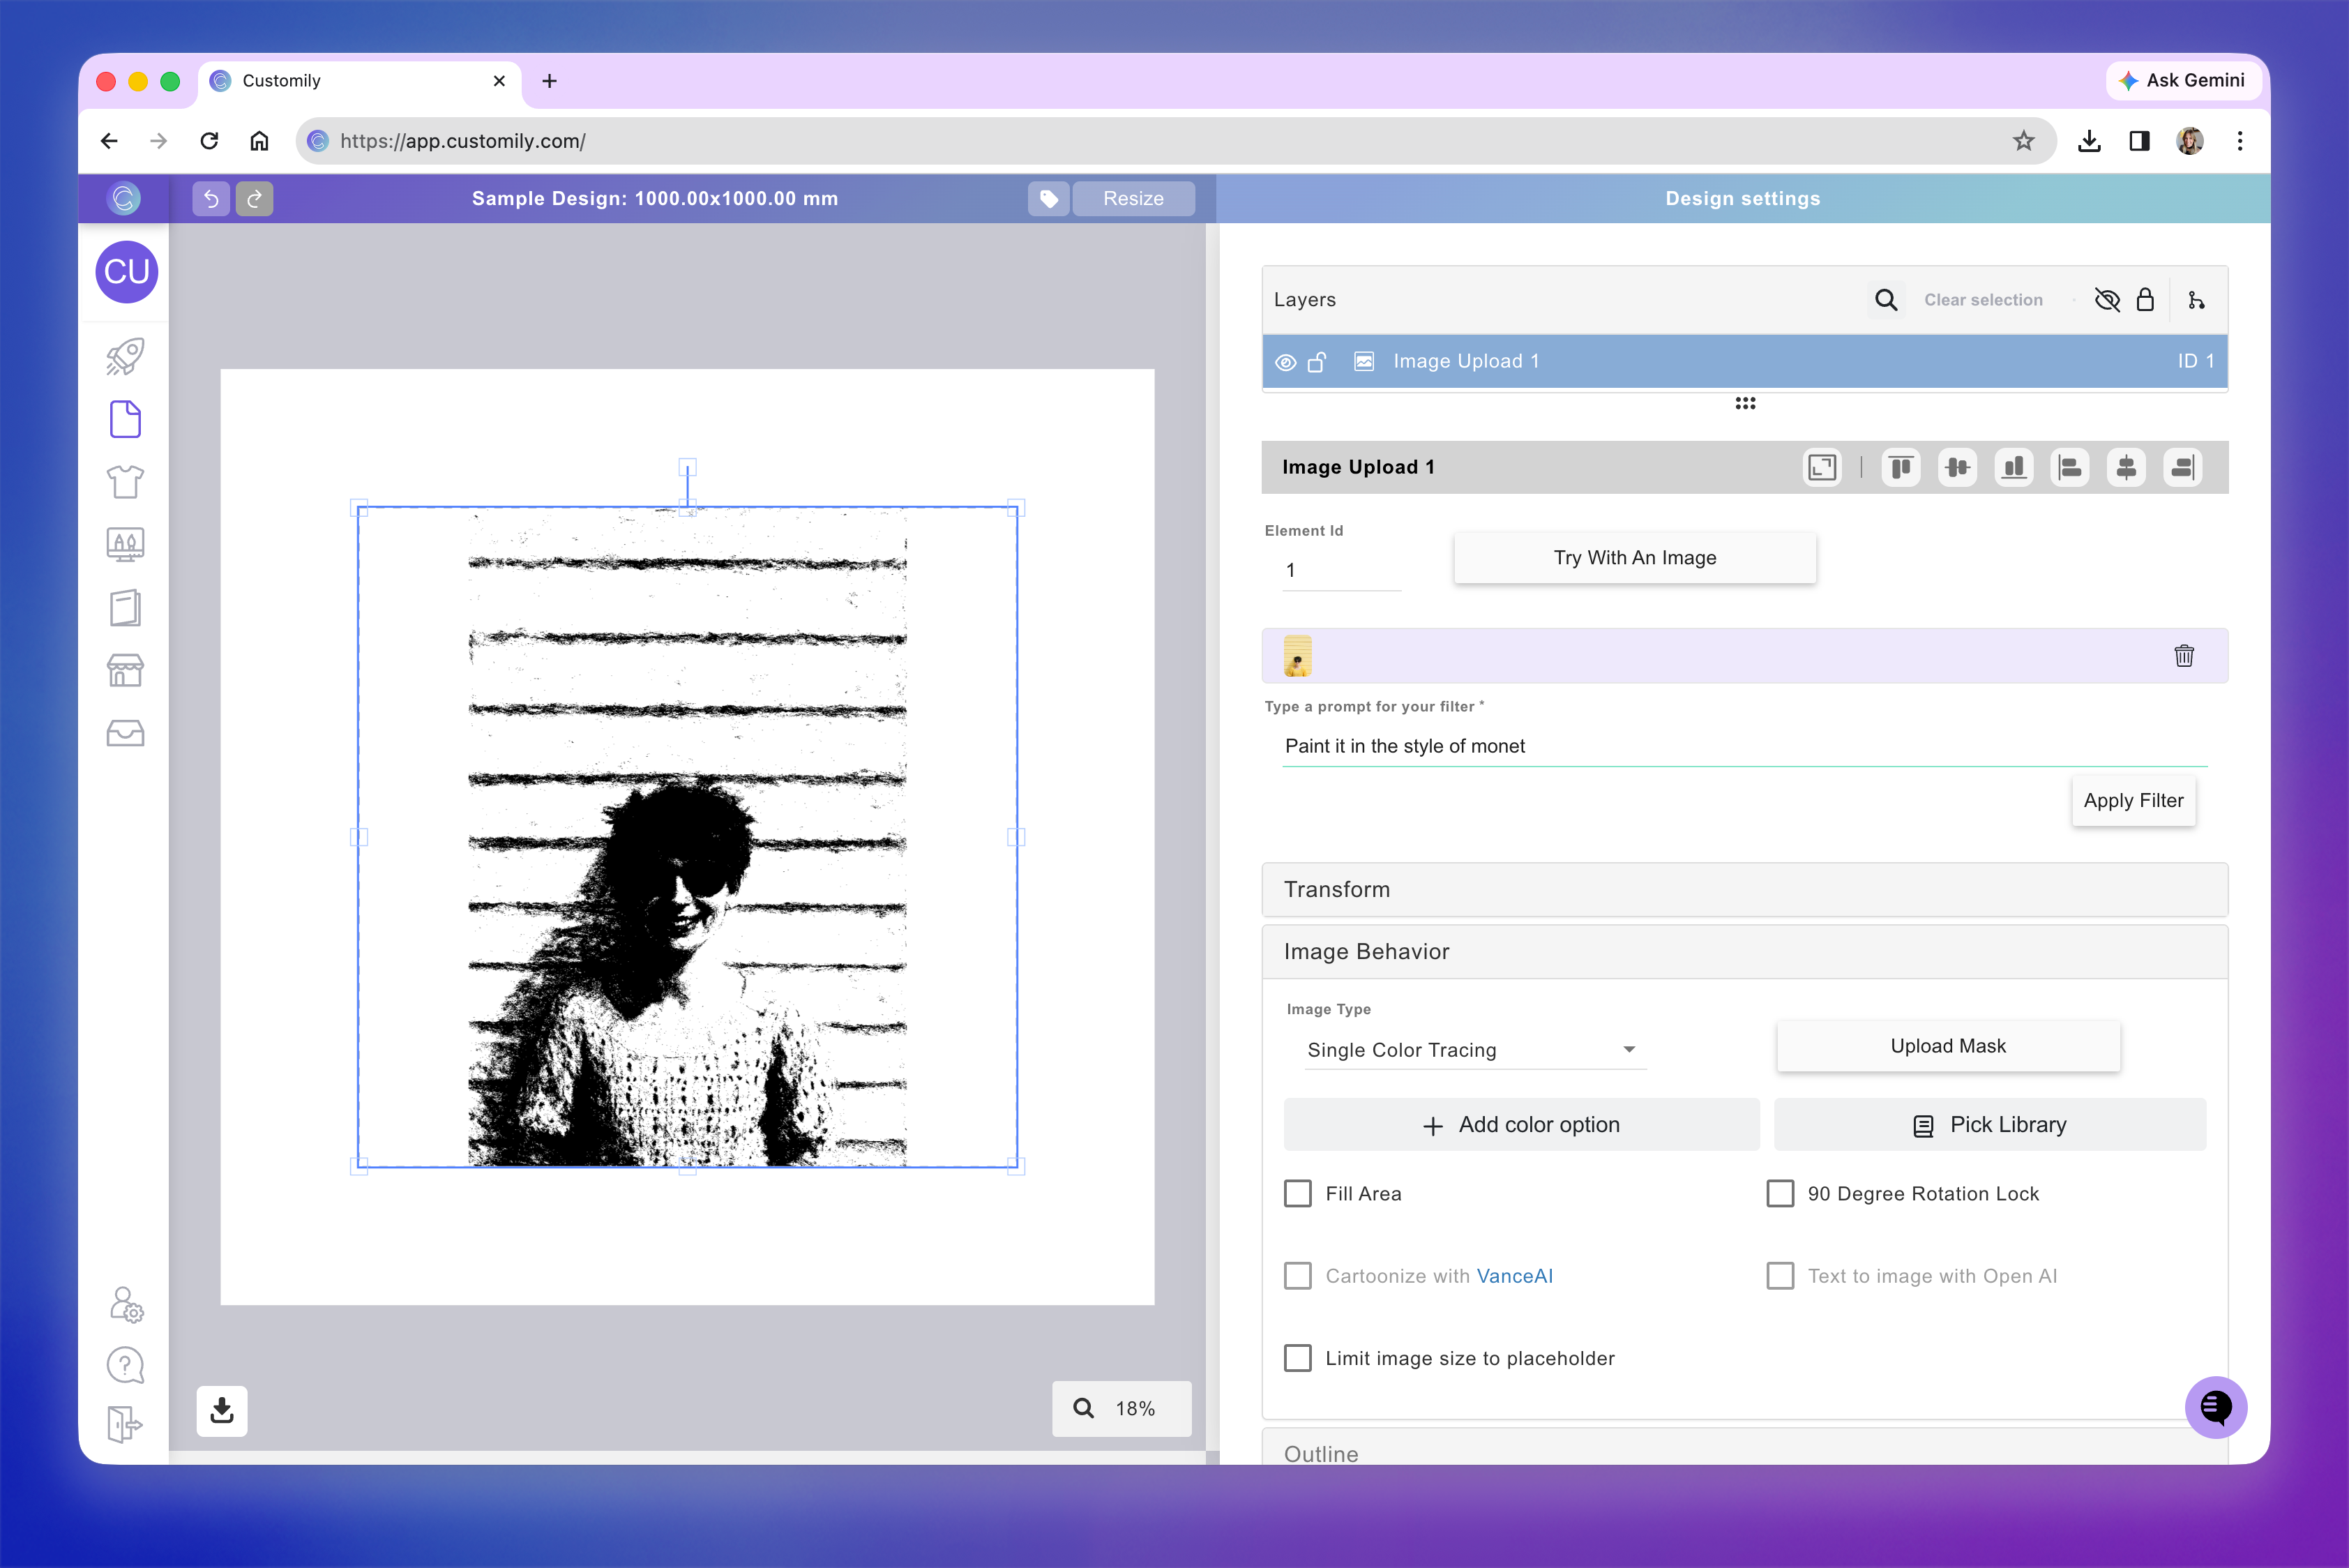Click Try With An Image button
This screenshot has width=2349, height=1568.
coord(1635,558)
